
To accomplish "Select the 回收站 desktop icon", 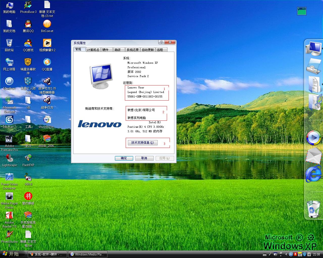I will pyautogui.click(x=9, y=45).
